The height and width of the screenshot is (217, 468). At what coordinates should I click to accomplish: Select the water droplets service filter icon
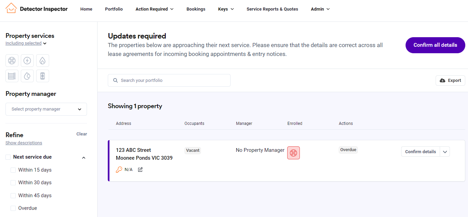27,76
